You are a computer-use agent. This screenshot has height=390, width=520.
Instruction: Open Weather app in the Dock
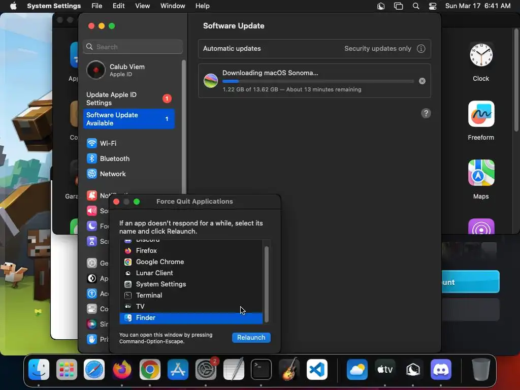click(x=357, y=369)
